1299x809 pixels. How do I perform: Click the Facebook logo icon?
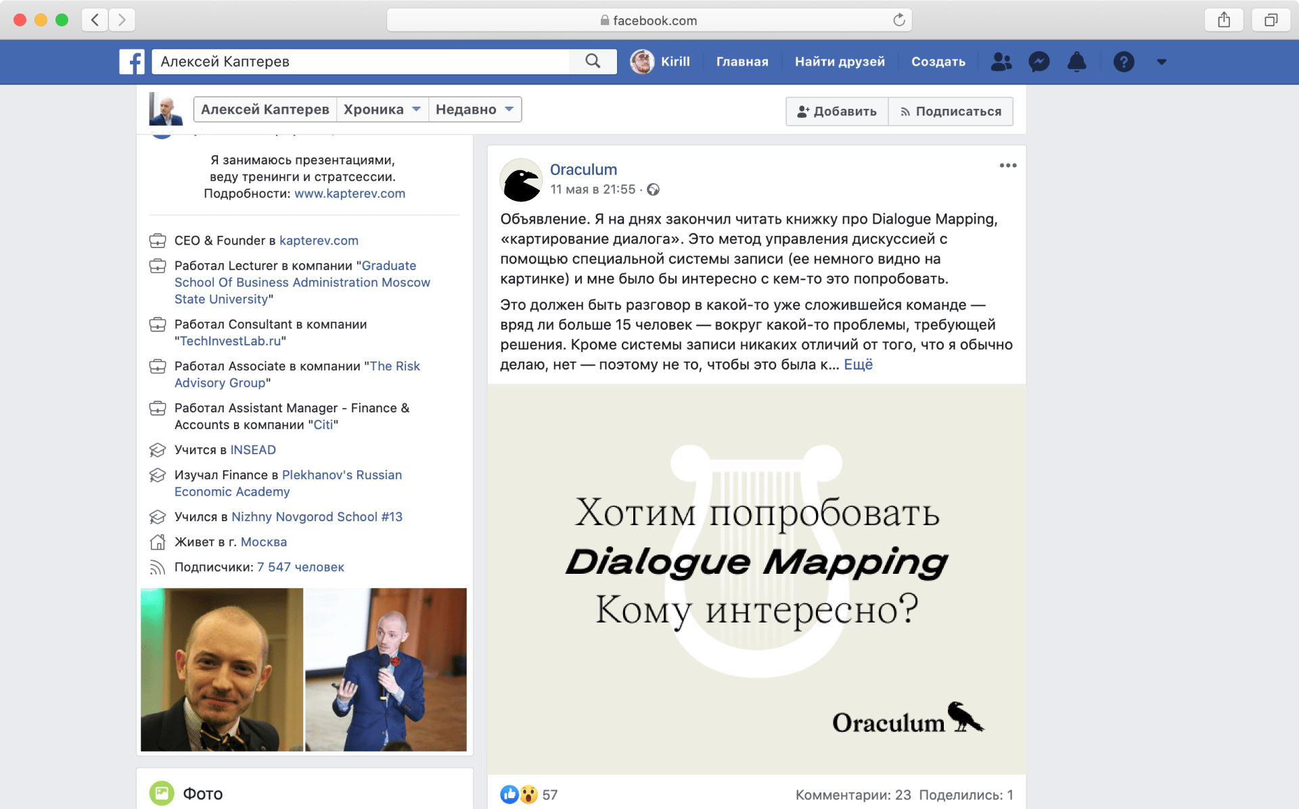[x=132, y=62]
